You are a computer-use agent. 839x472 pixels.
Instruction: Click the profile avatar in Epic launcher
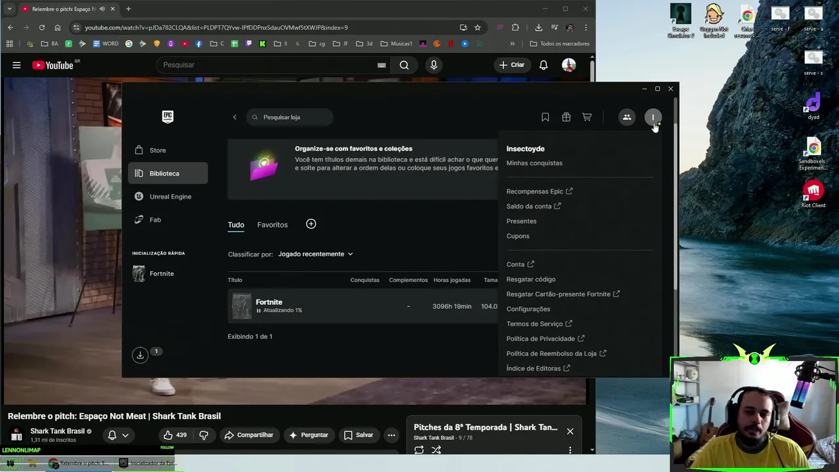click(x=653, y=117)
